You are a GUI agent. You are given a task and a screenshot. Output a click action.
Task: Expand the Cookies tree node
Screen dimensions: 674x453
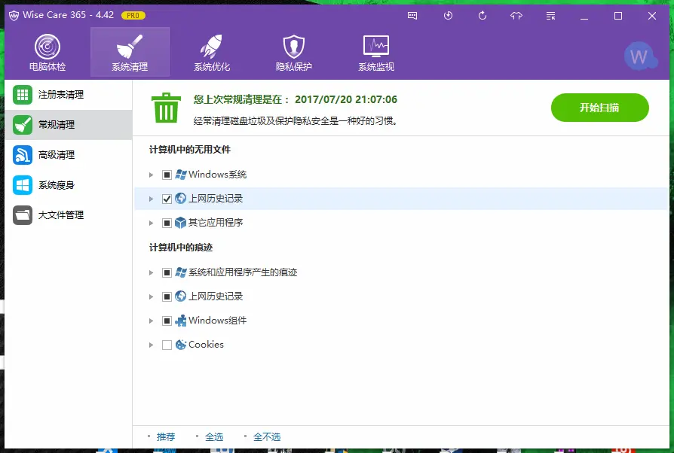pyautogui.click(x=151, y=345)
